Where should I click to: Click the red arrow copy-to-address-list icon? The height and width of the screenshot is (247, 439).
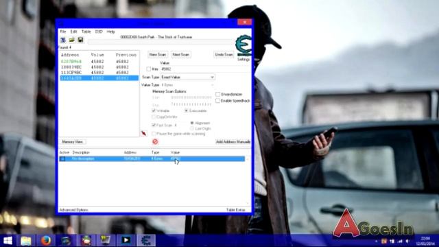143,134
